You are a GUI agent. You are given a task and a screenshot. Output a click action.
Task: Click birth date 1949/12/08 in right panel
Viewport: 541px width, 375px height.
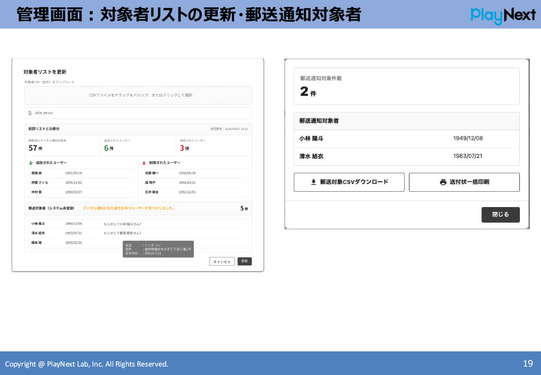(x=468, y=138)
